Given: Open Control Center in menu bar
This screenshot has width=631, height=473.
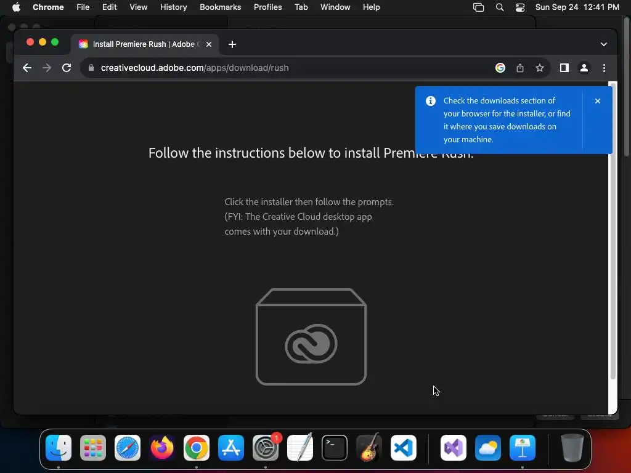Looking at the screenshot, I should click(520, 7).
